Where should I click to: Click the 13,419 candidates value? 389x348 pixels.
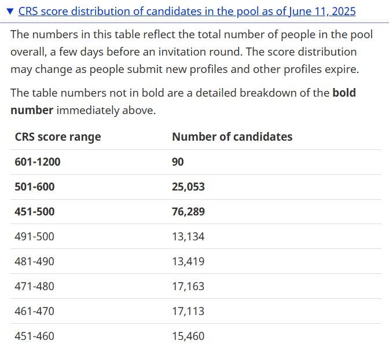point(188,261)
